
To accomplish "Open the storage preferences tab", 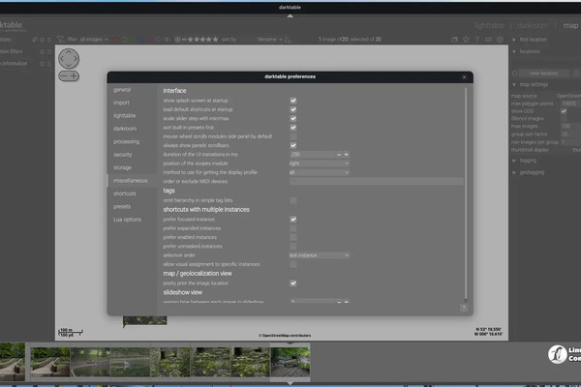I will click(122, 167).
